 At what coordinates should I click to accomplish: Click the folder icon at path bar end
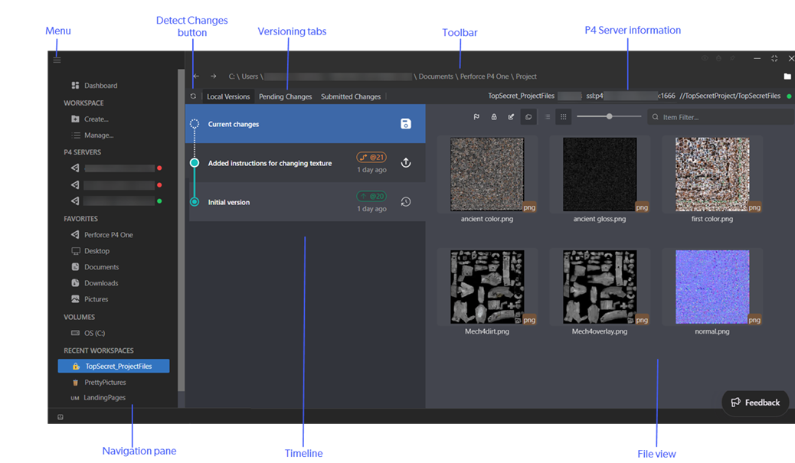tap(787, 77)
